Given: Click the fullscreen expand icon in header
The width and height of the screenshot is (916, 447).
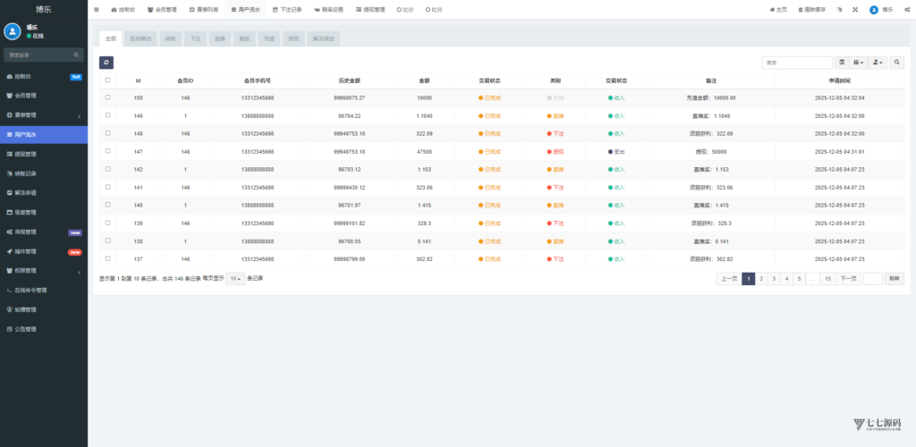Looking at the screenshot, I should pyautogui.click(x=855, y=10).
